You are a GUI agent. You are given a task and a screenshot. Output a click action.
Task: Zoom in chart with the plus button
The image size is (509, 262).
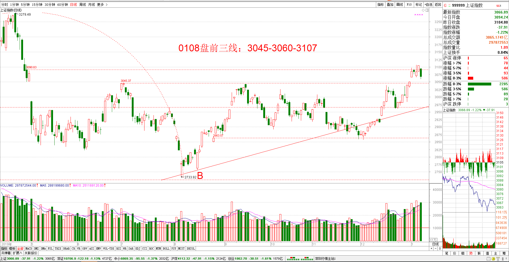(432, 249)
